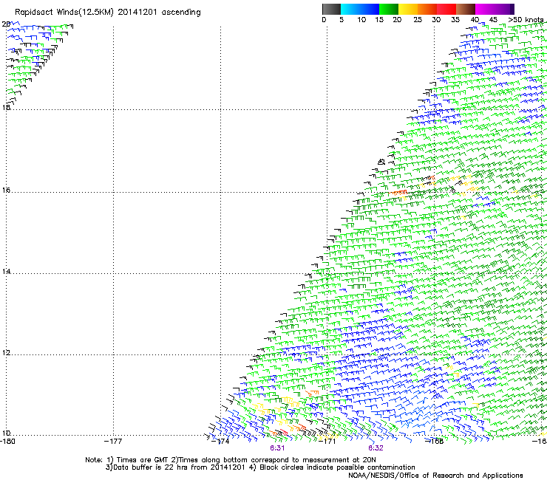Click the cyan 5-10 knots color swatch
The image size is (547, 480).
350,9
